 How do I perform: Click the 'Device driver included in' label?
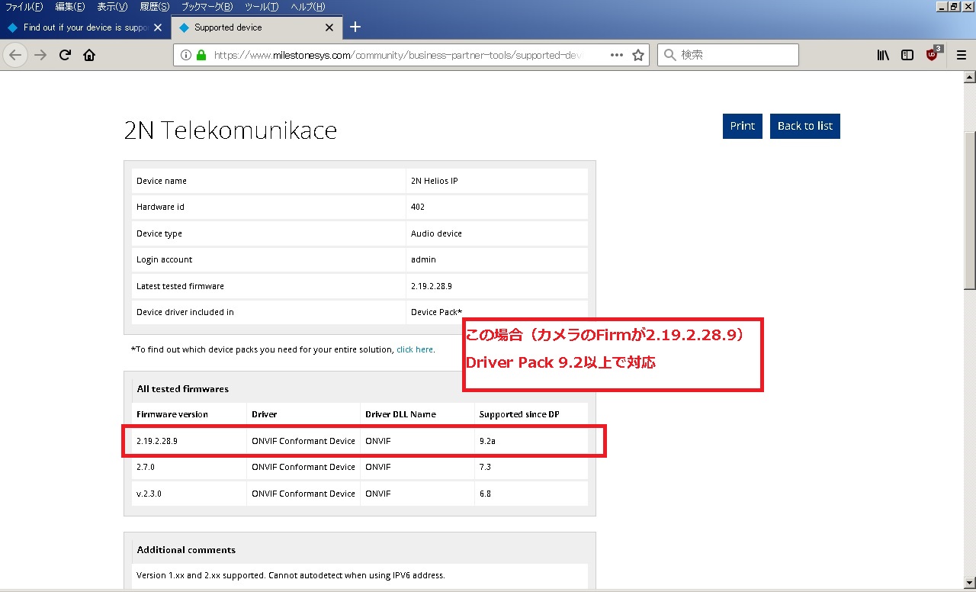(x=185, y=312)
